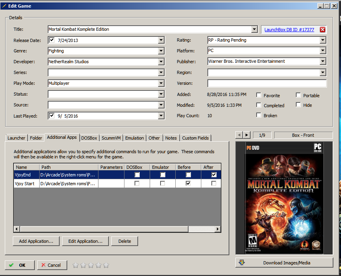Uncheck Before for Vjoy Start

point(188,184)
